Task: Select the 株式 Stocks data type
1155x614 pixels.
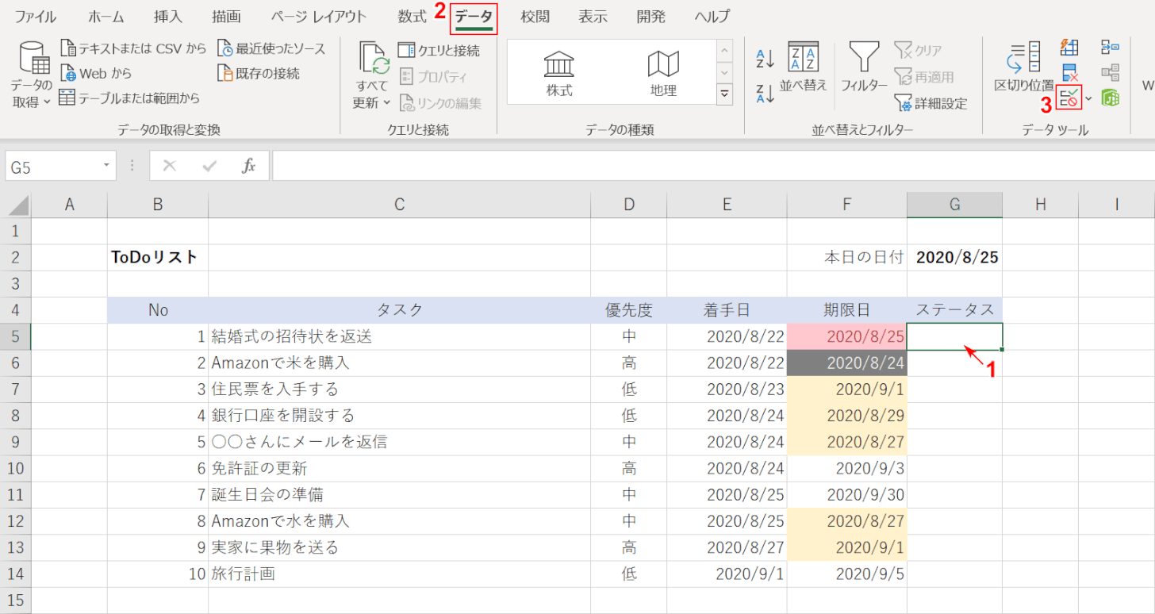Action: pyautogui.click(x=558, y=71)
